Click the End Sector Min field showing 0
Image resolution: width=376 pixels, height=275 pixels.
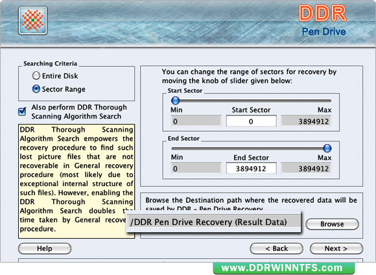click(196, 169)
